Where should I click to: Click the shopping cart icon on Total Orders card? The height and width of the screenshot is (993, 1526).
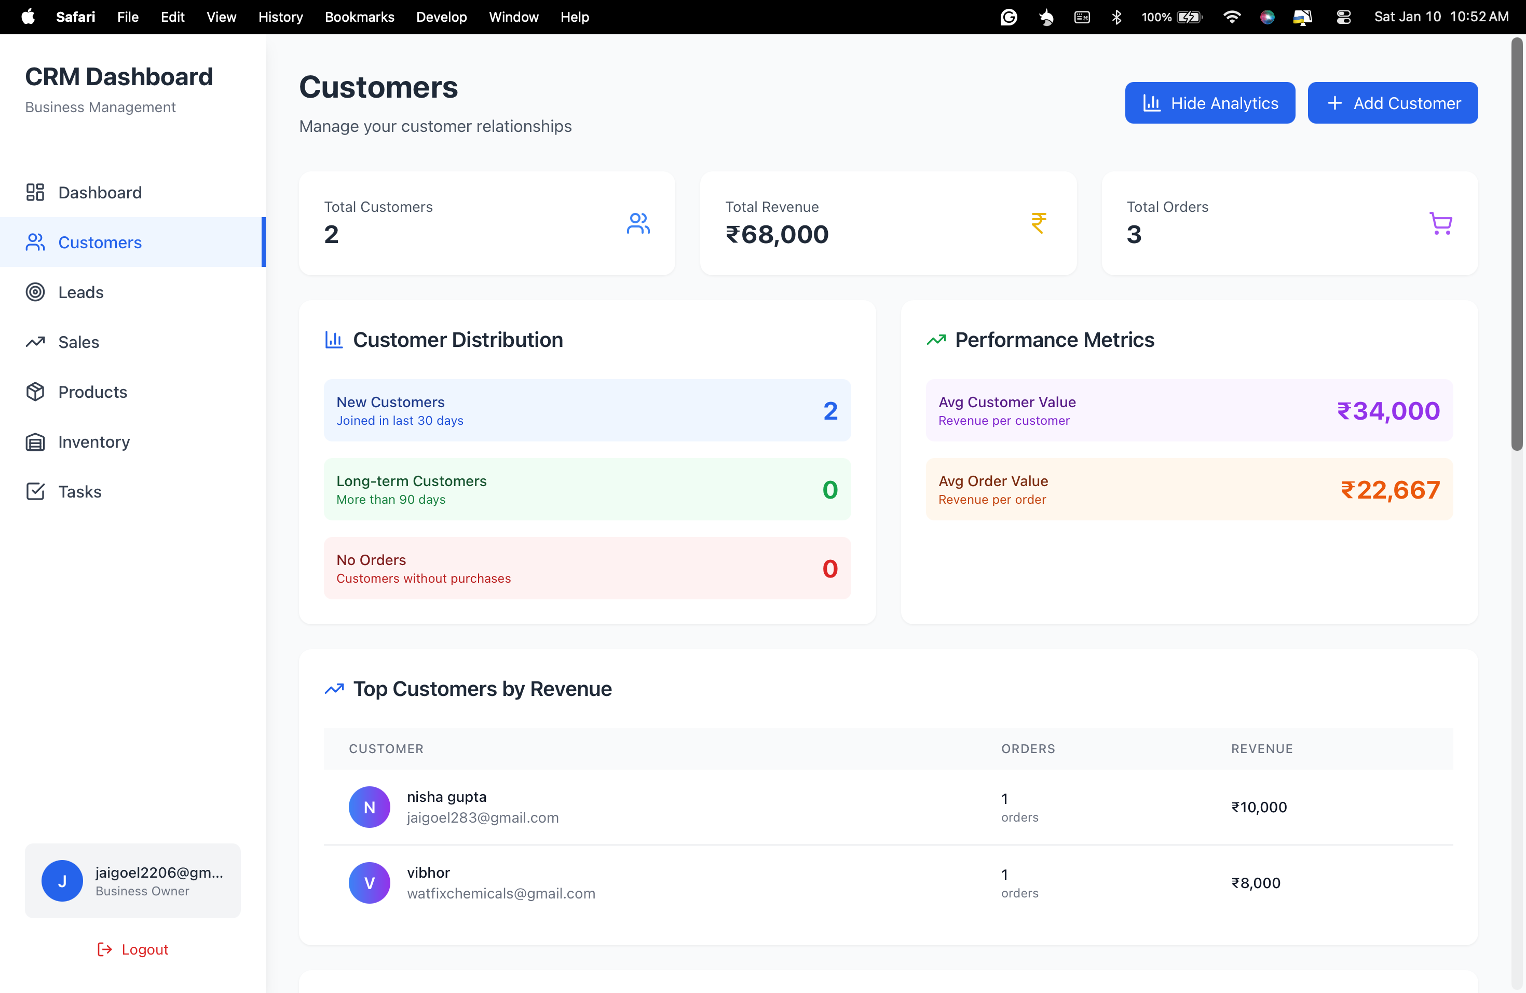coord(1441,223)
